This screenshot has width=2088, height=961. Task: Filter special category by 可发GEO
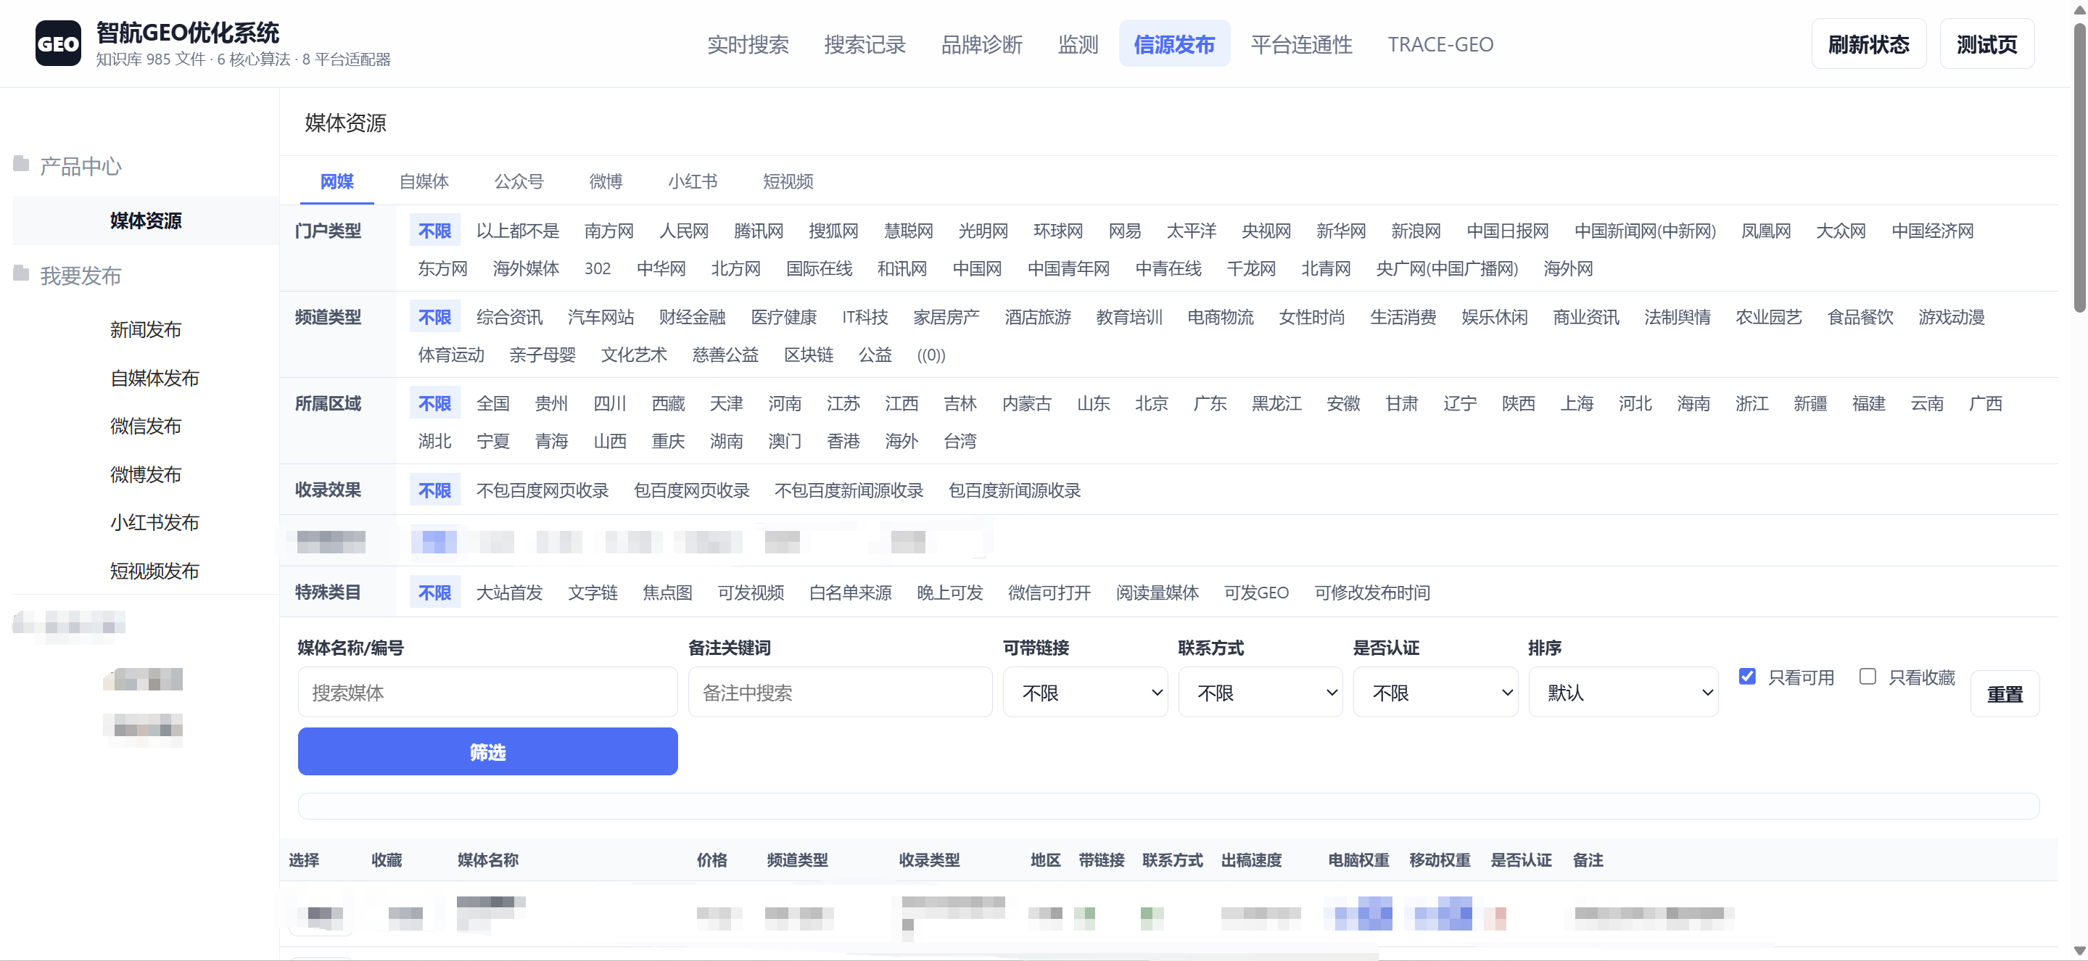[x=1255, y=593]
